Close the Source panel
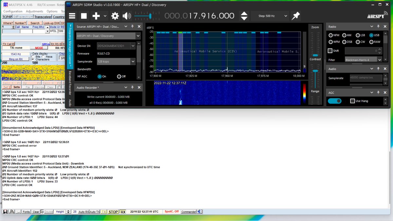The height and width of the screenshot is (221, 393). pos(139,27)
